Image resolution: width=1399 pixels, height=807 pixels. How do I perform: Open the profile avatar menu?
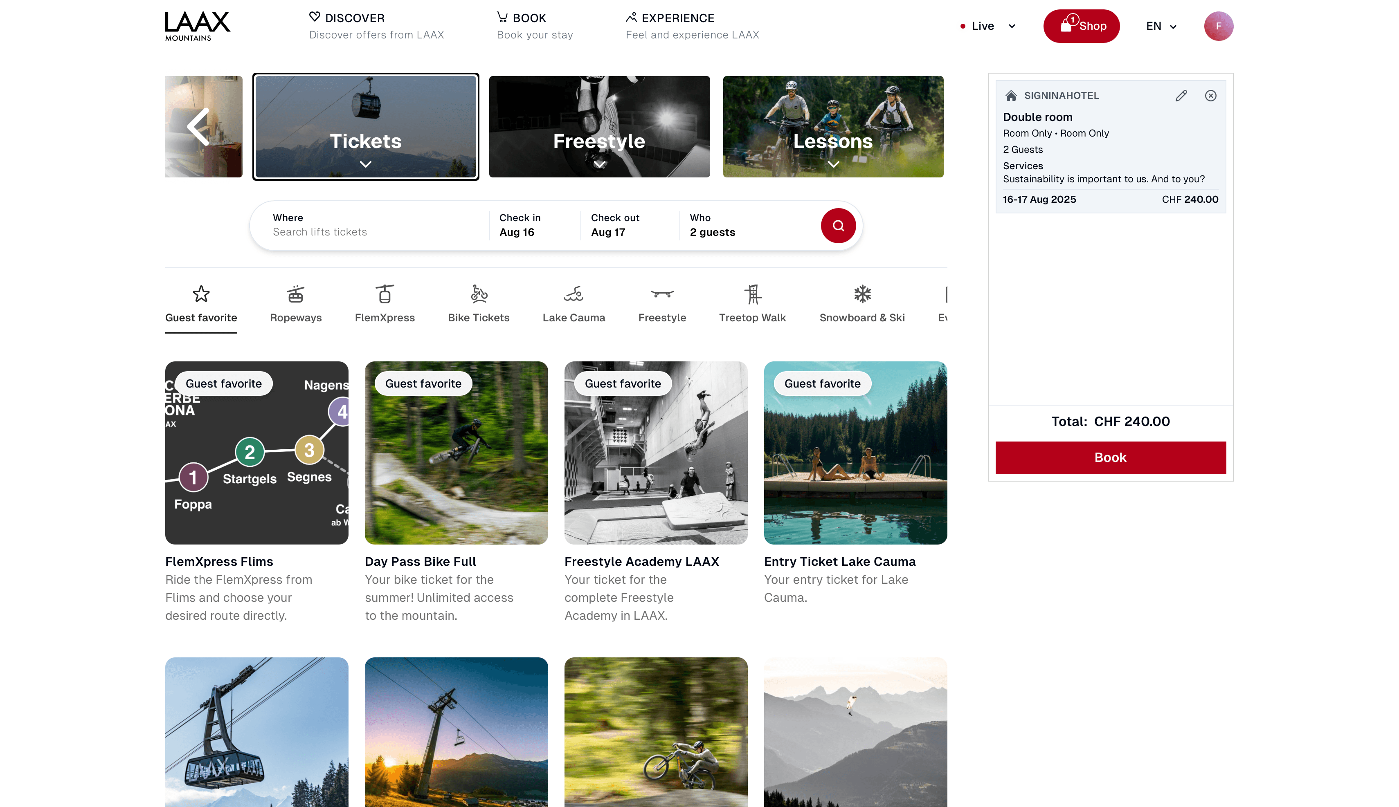[x=1219, y=25]
